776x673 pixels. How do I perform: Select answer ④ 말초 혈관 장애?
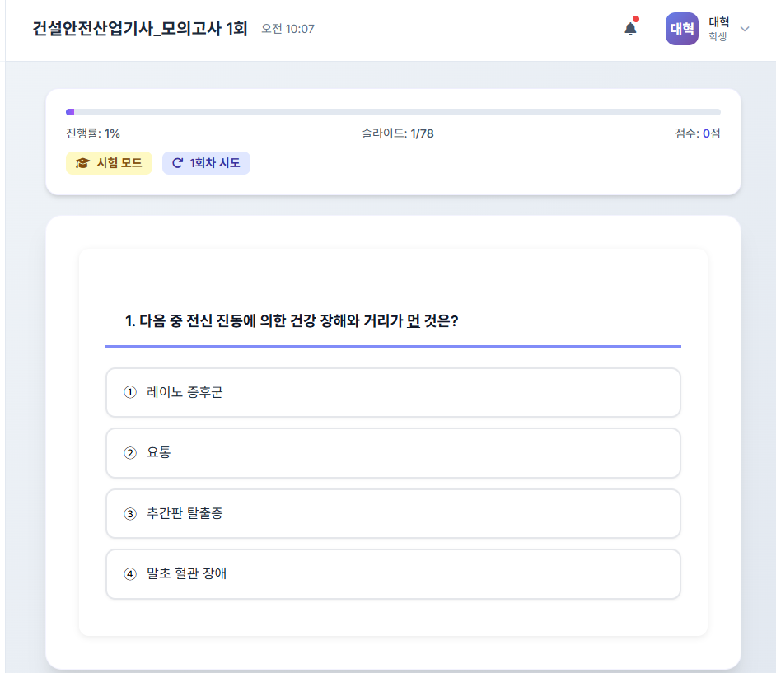coord(393,573)
